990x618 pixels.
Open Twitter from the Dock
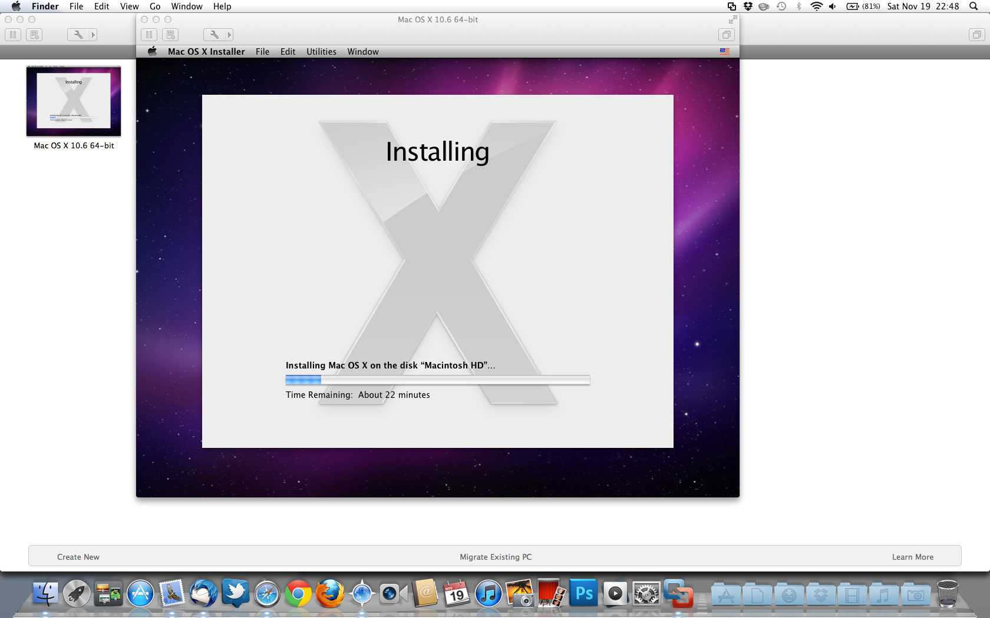pos(235,593)
